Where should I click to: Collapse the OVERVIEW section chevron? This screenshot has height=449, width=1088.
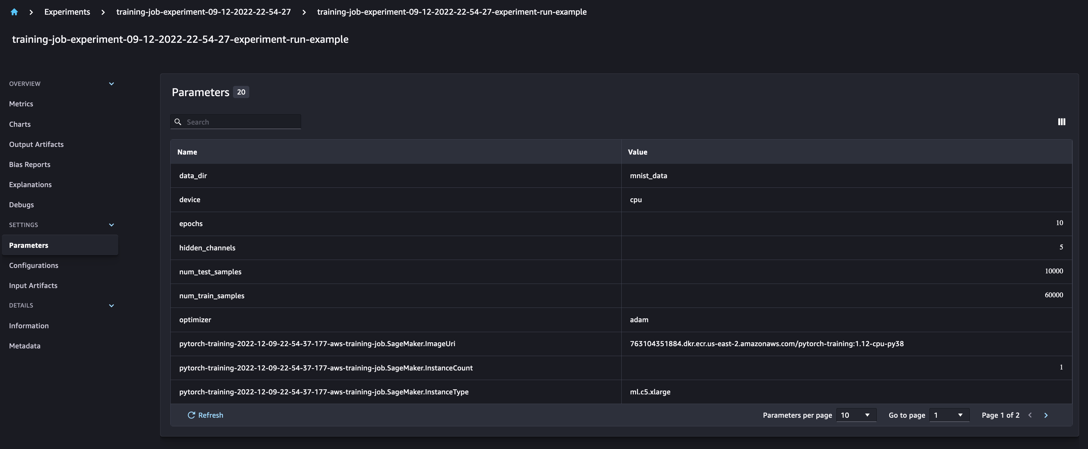click(x=112, y=84)
